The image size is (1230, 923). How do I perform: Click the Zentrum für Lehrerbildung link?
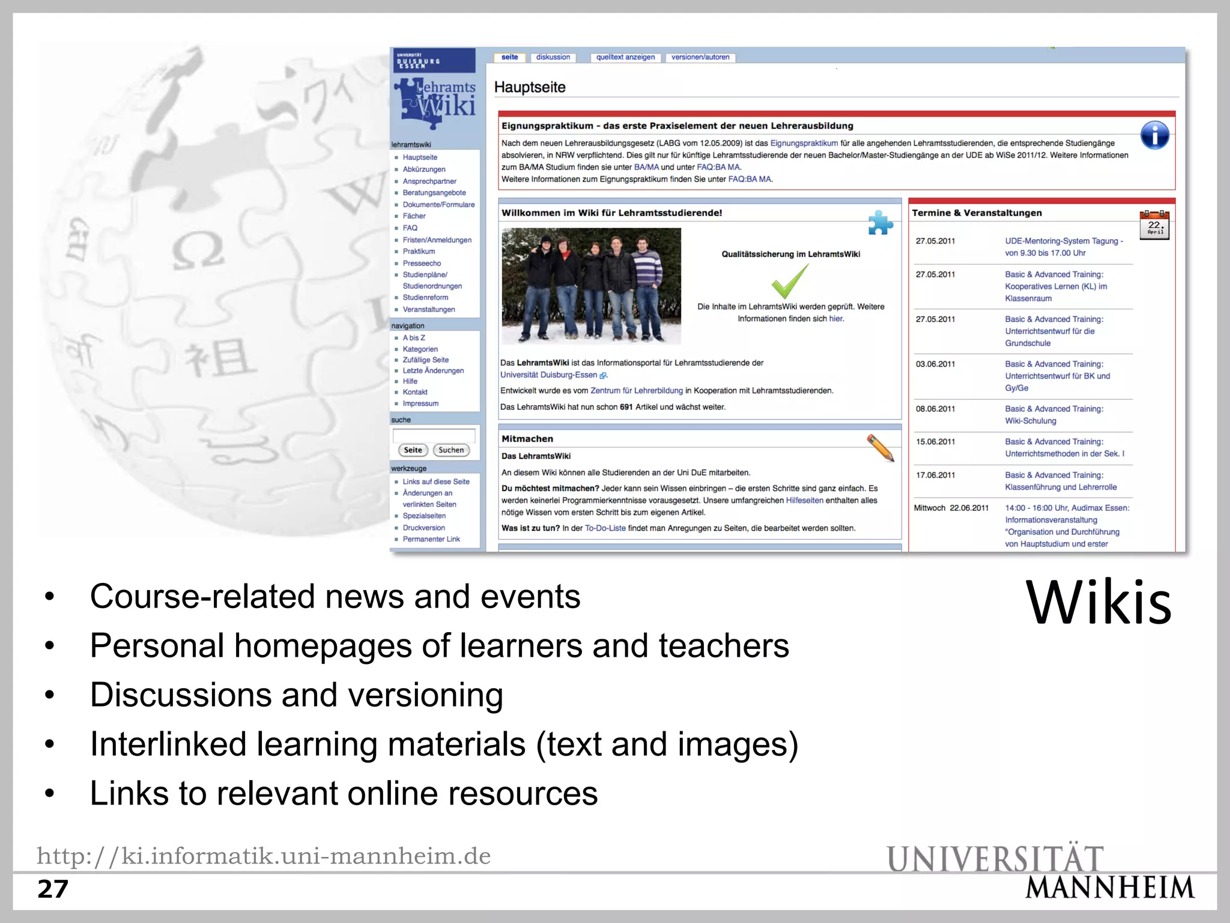point(637,391)
